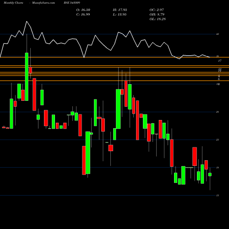Click the price axis label "23"
Image resolution: width=229 pixels, height=229 pixels.
[218, 140]
